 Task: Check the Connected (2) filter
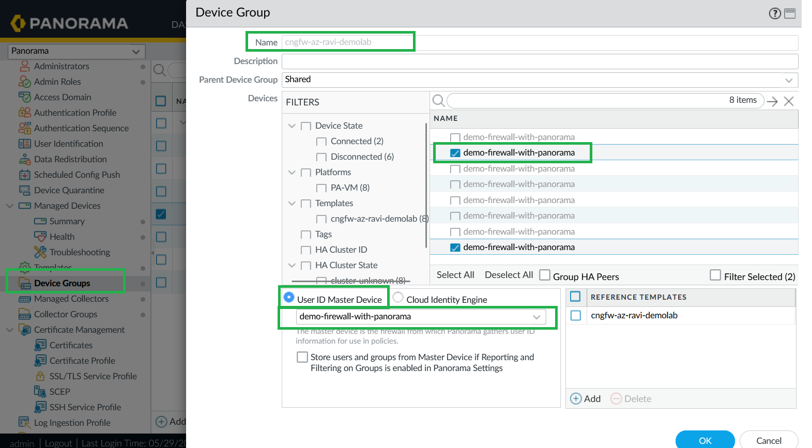[321, 142]
